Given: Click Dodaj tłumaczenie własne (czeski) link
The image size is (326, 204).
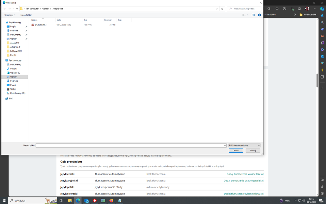Looking at the screenshot, I should 246,174.
